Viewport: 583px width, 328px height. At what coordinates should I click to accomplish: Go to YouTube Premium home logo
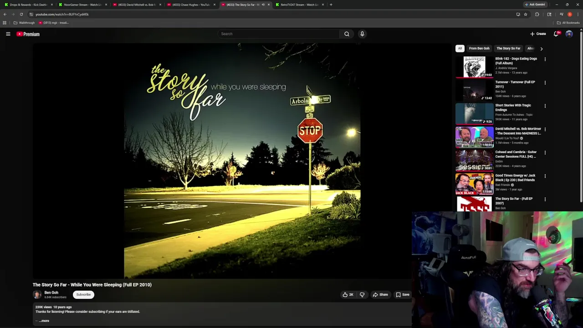tap(28, 34)
